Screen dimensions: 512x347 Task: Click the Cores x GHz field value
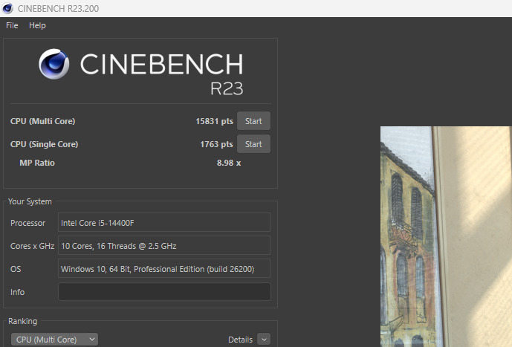[164, 245]
